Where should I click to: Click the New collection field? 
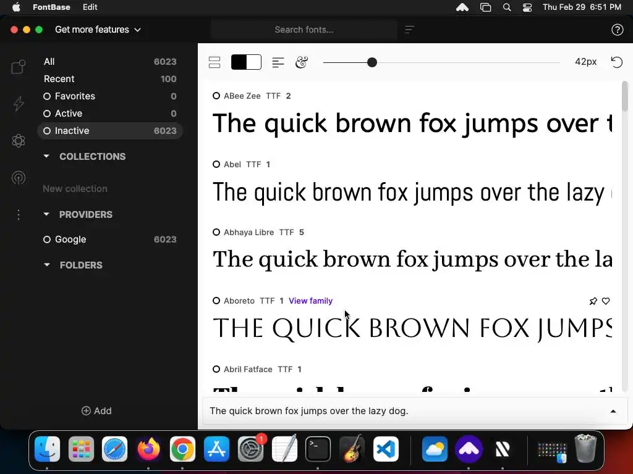coord(75,189)
